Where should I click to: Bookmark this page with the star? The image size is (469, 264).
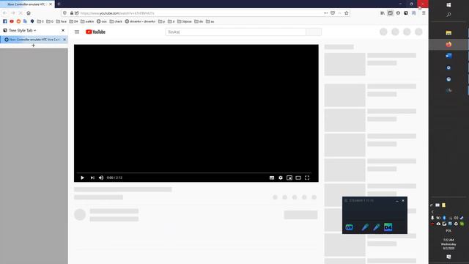(x=347, y=13)
